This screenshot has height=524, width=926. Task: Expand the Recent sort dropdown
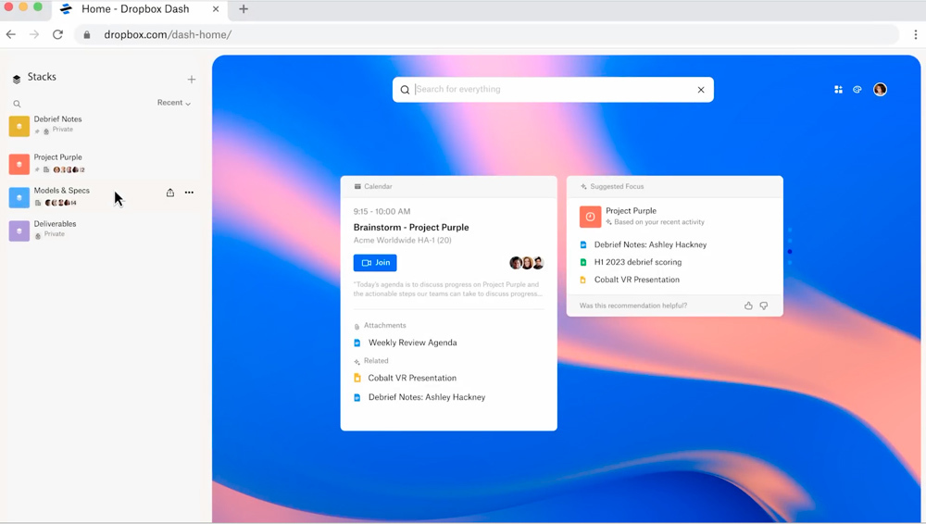click(174, 103)
